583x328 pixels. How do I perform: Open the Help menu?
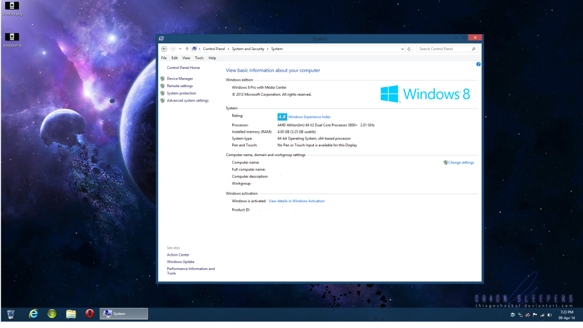(x=212, y=58)
